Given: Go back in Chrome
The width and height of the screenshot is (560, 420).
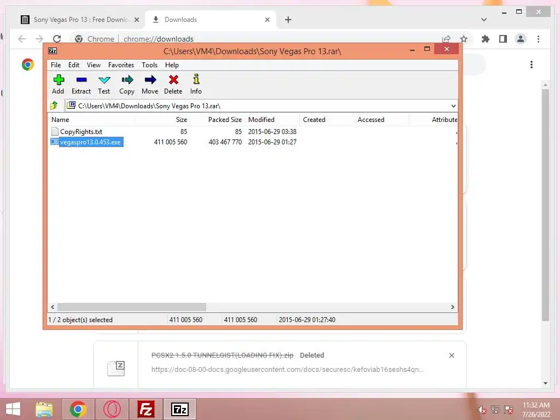Looking at the screenshot, I should [x=22, y=39].
